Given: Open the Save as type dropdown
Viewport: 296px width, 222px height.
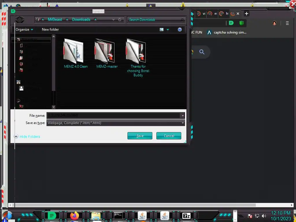Looking at the screenshot, I should [x=116, y=123].
